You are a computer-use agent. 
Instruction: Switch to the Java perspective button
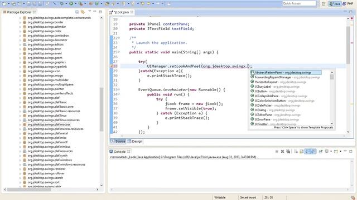pos(335,4)
